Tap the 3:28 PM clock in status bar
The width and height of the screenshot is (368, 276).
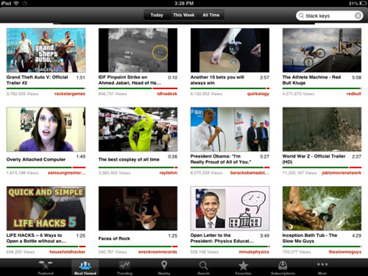tap(184, 4)
